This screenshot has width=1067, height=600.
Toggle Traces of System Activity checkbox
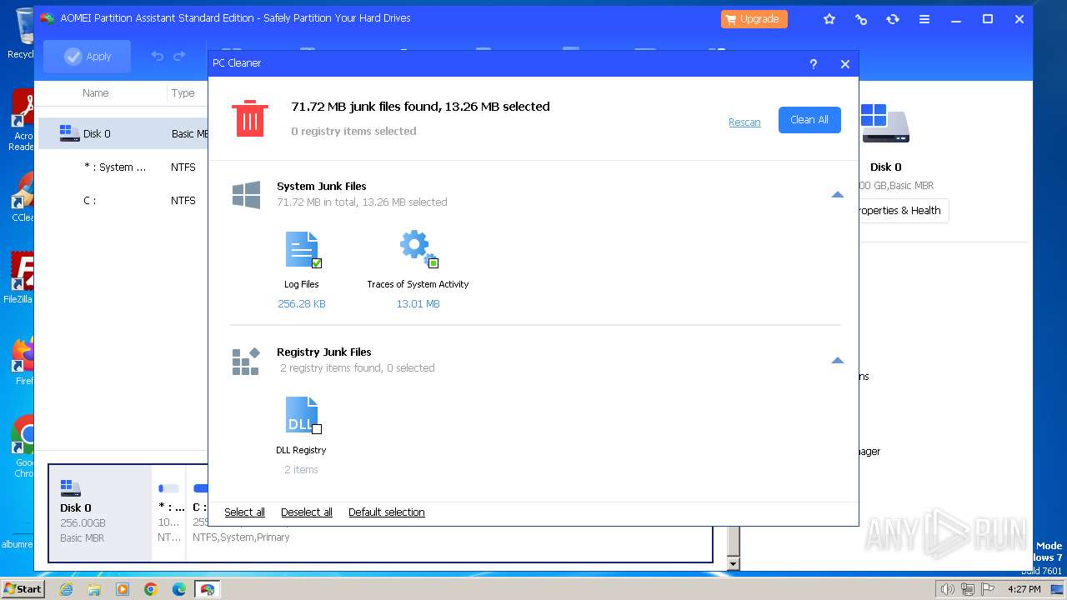tap(433, 263)
